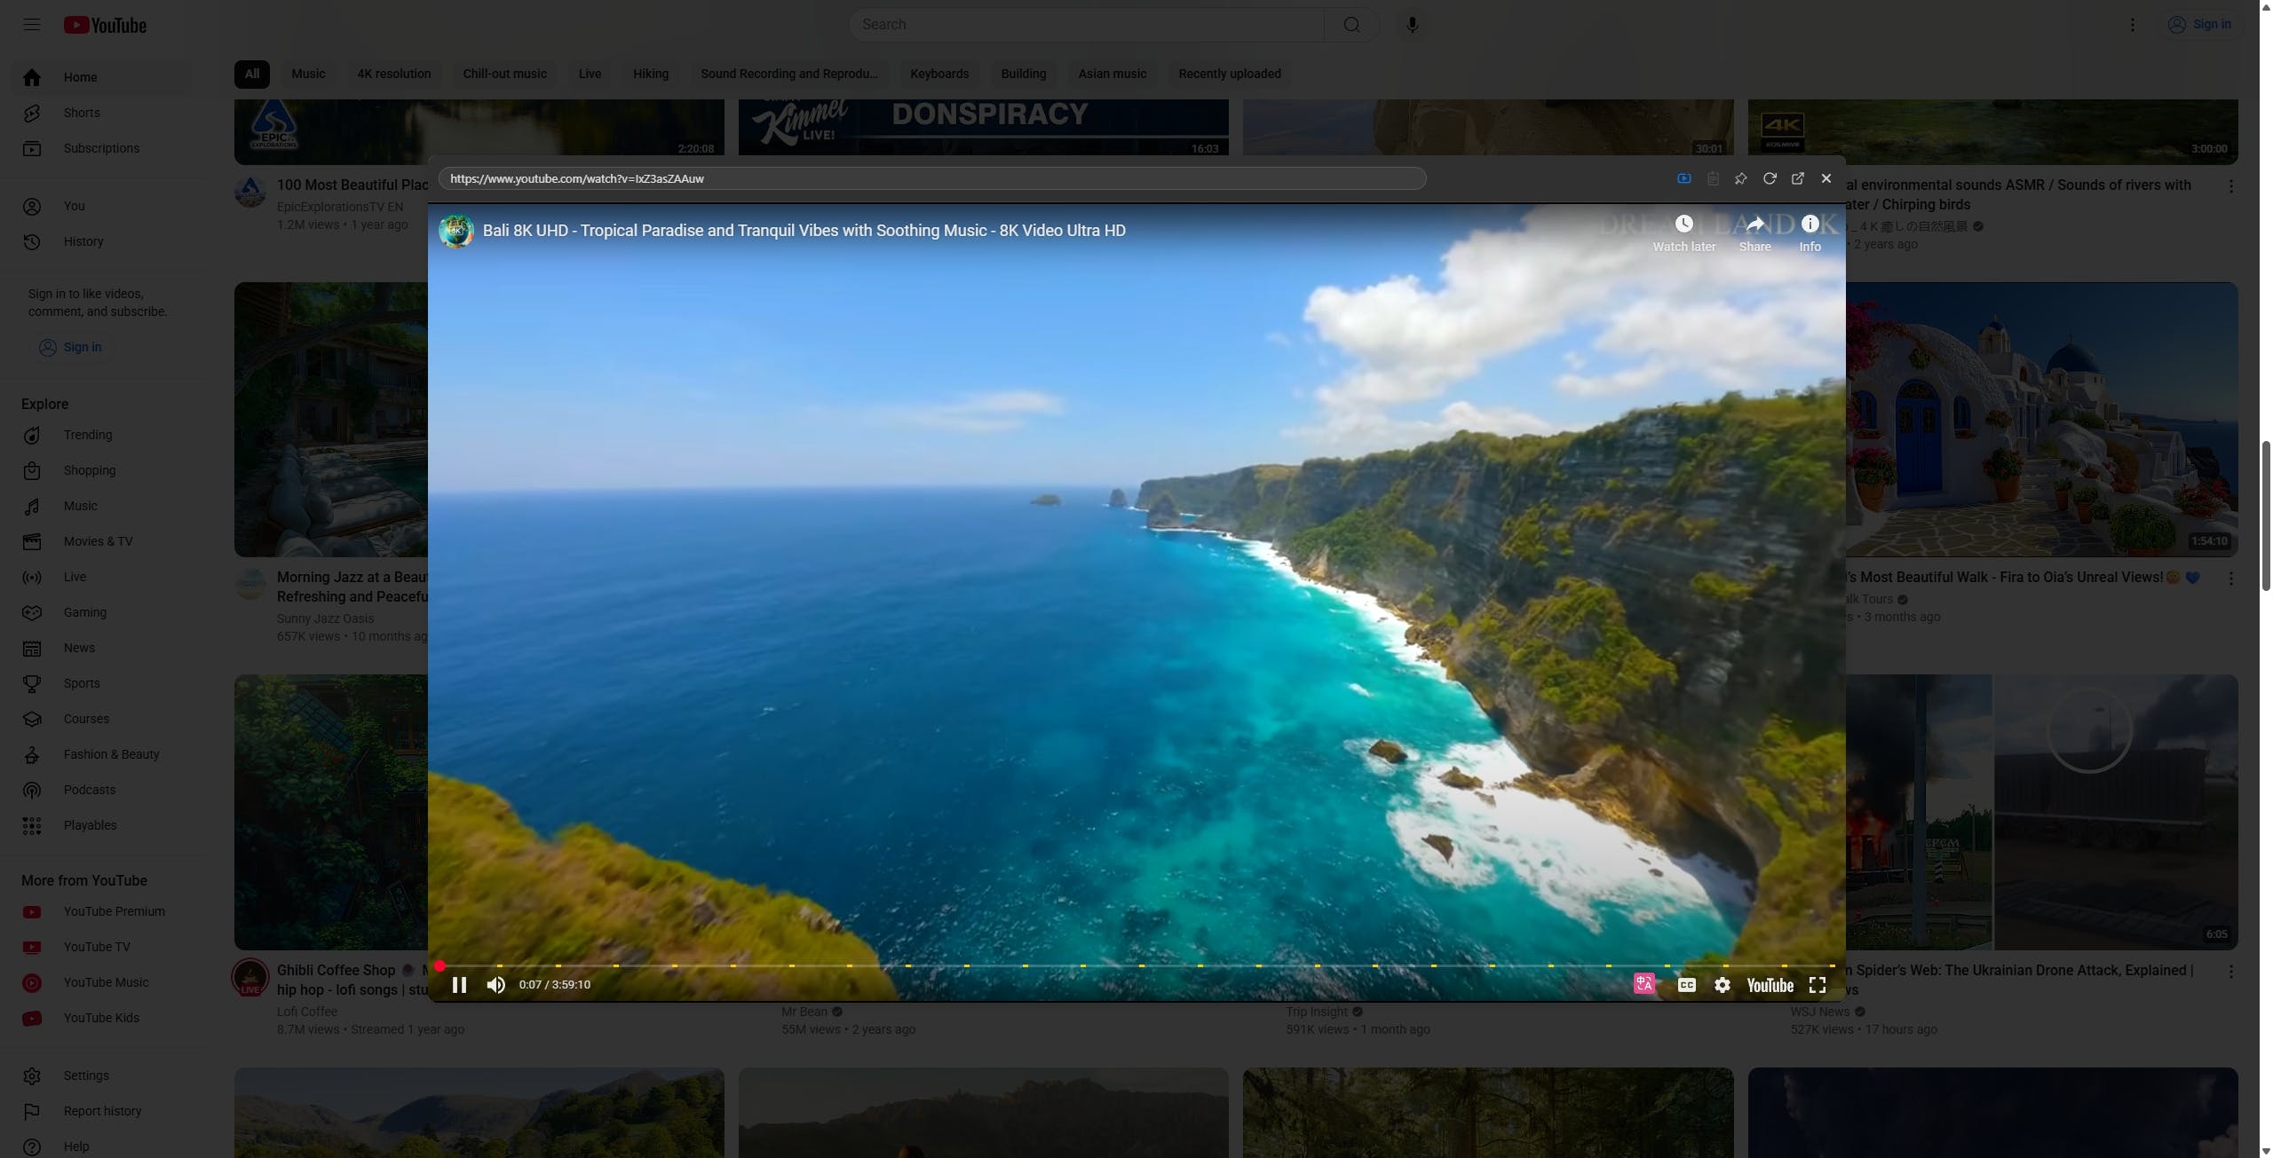This screenshot has width=2273, height=1158.
Task: Enter fullscreen mode in the player
Action: point(1818,985)
